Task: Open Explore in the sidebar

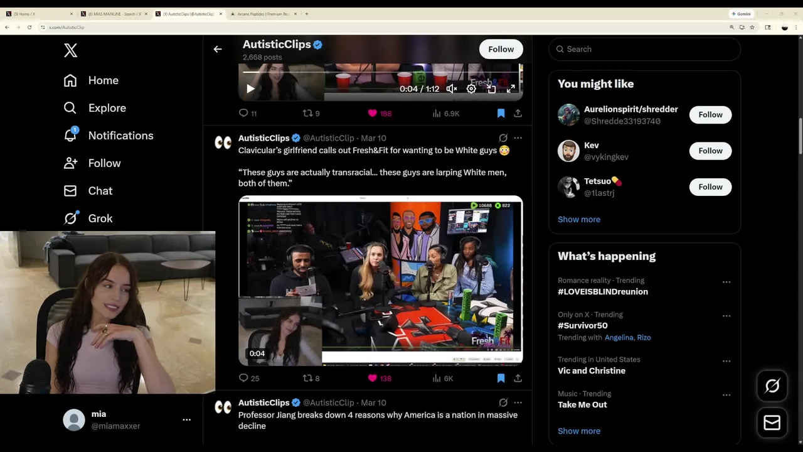Action: coord(95,108)
